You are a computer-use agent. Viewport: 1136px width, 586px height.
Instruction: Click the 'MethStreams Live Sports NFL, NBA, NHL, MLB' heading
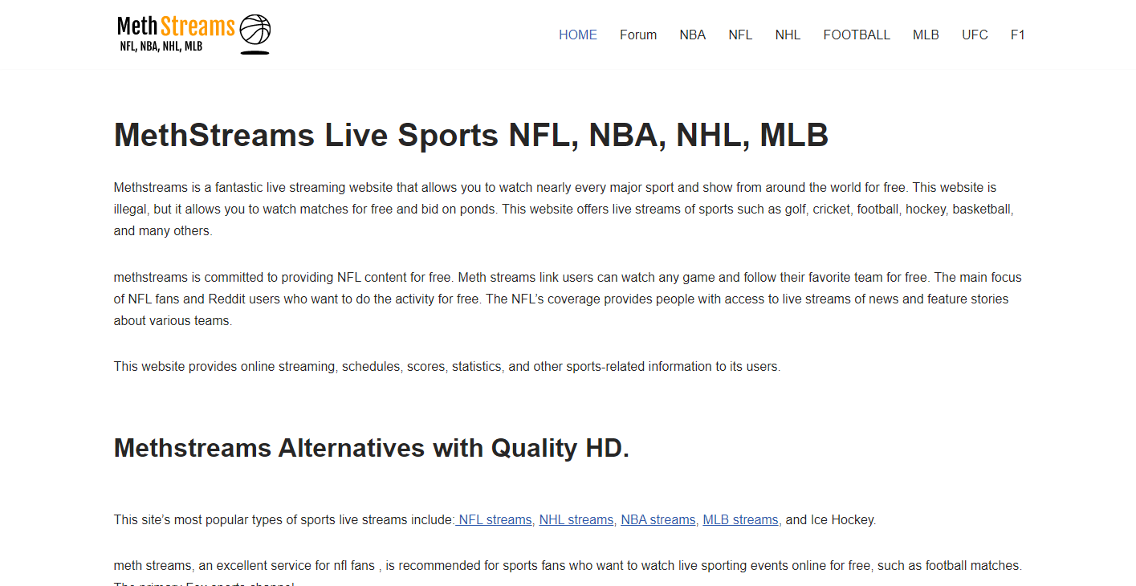pos(471,135)
